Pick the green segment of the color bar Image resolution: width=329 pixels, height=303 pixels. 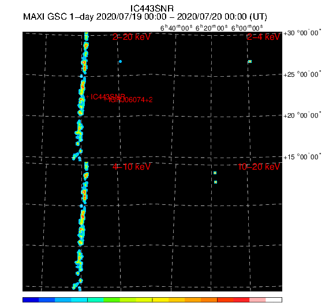point(111,300)
